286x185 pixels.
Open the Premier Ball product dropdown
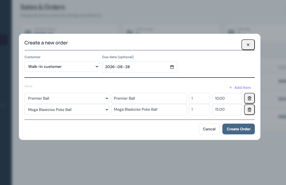click(67, 99)
